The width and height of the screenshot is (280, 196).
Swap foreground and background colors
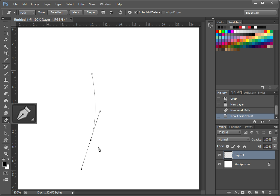(8, 159)
